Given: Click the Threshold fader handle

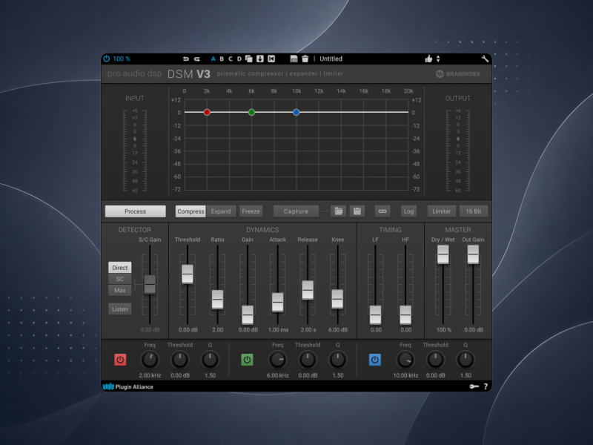Looking at the screenshot, I should point(188,274).
